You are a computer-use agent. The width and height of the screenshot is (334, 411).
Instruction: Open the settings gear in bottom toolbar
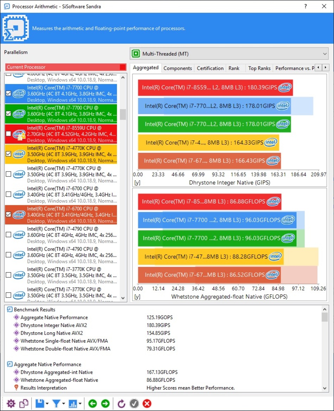11,403
